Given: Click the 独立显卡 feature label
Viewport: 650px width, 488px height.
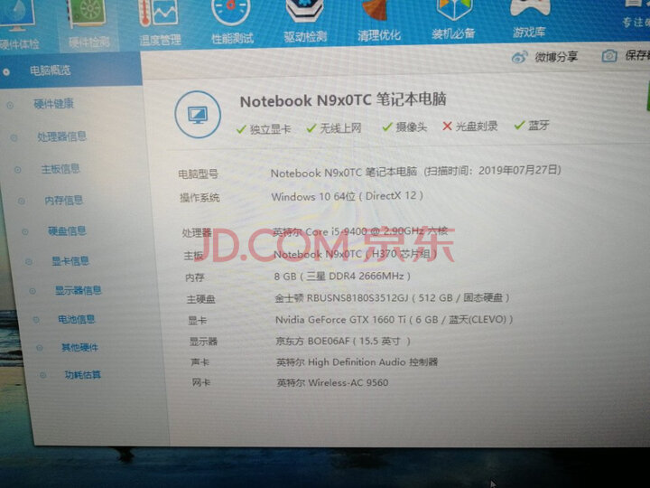Looking at the screenshot, I should pos(270,129).
